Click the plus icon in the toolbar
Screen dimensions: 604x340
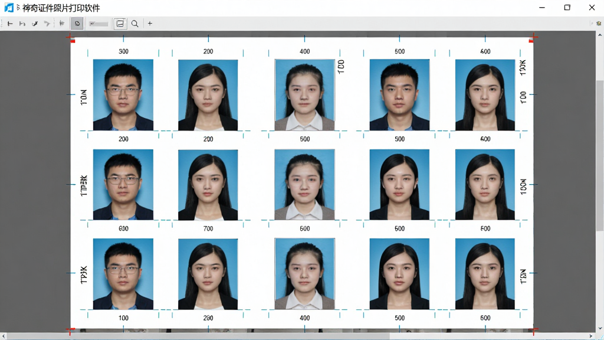150,24
